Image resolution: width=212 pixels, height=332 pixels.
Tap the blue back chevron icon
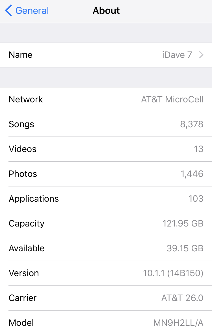click(x=8, y=11)
